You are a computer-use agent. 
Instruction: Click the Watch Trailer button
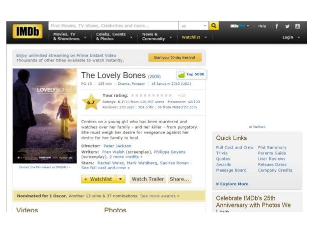point(148,179)
